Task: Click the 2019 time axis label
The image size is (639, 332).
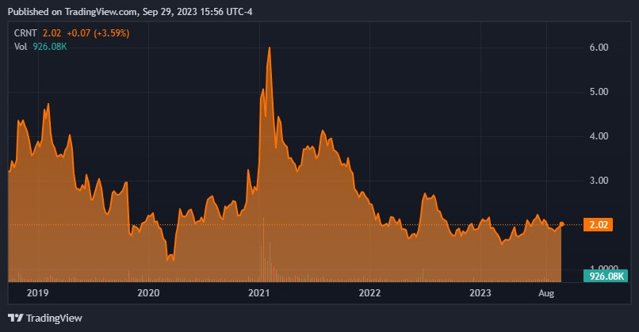Action: pyautogui.click(x=37, y=293)
